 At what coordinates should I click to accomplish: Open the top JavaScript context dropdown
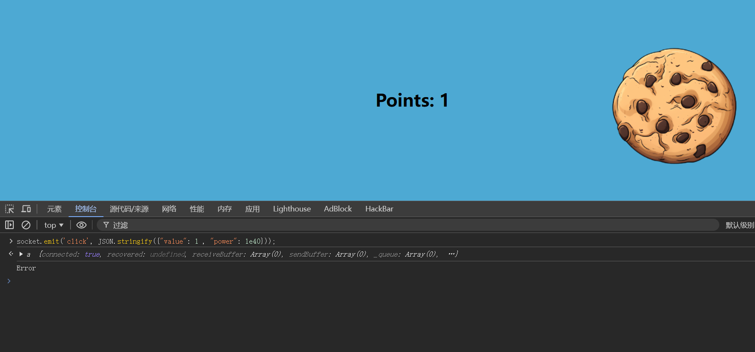[x=54, y=225]
